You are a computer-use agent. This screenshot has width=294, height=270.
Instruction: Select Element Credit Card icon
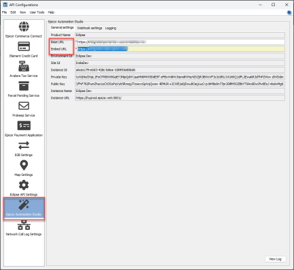pyautogui.click(x=24, y=46)
